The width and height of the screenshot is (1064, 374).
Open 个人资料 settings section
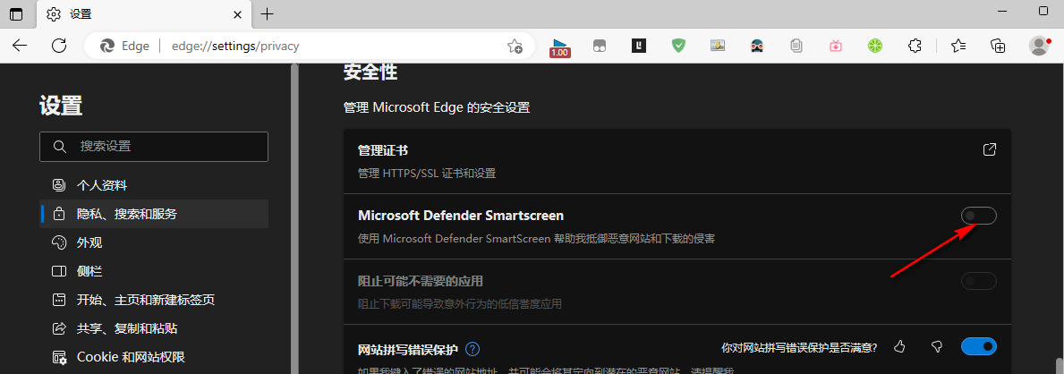click(154, 185)
